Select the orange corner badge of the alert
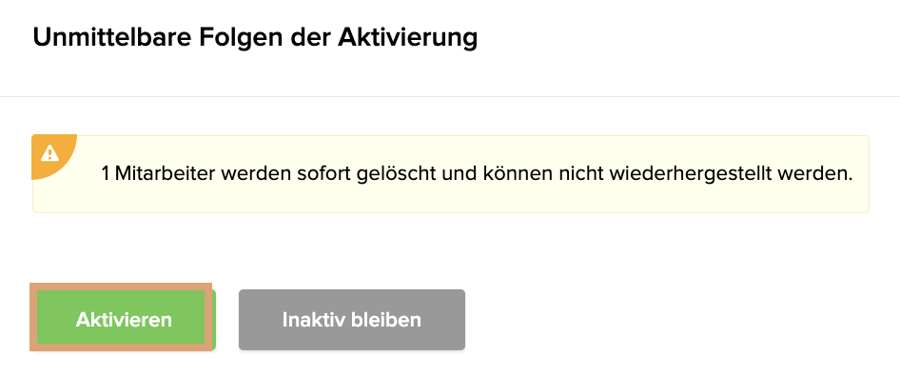 coord(54,157)
